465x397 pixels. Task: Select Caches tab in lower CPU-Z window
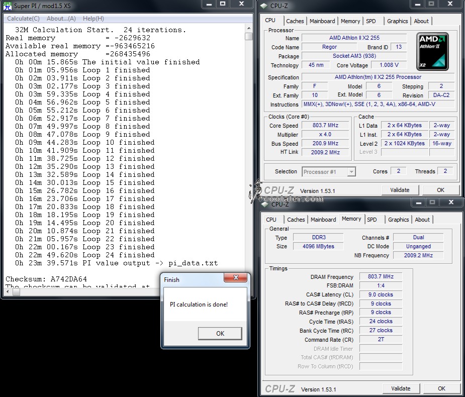pos(296,220)
